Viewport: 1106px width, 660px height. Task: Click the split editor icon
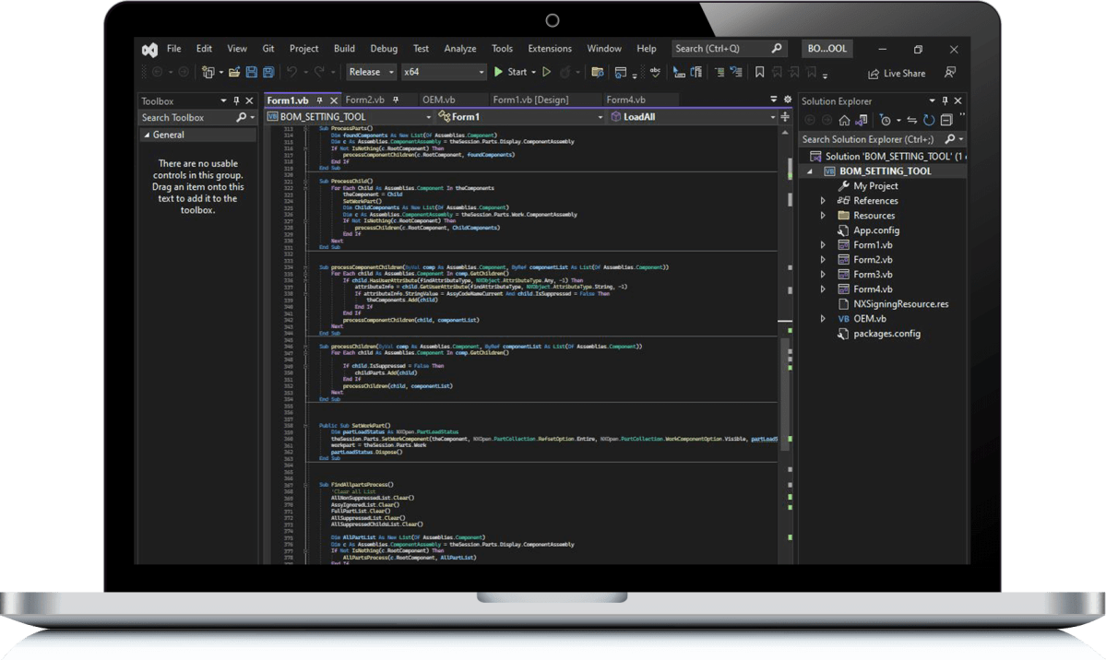click(x=785, y=117)
